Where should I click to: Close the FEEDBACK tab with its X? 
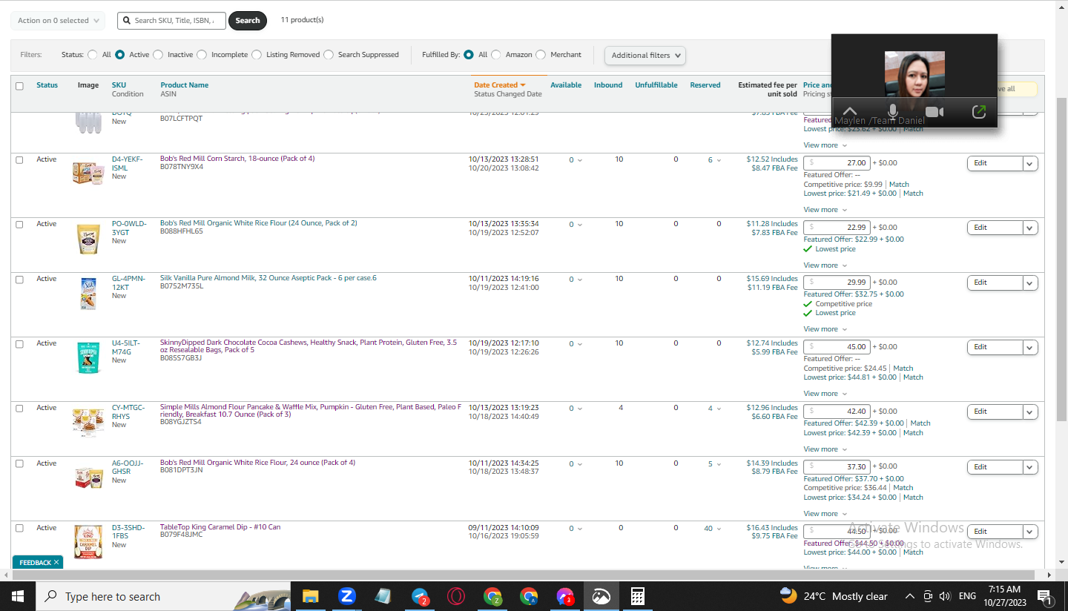pyautogui.click(x=56, y=563)
